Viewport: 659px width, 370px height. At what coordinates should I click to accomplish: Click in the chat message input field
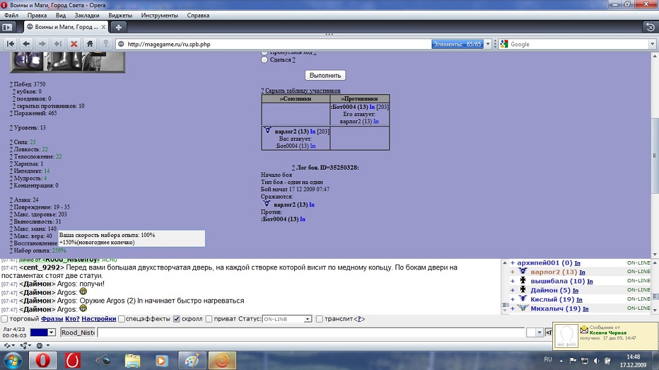pos(310,332)
